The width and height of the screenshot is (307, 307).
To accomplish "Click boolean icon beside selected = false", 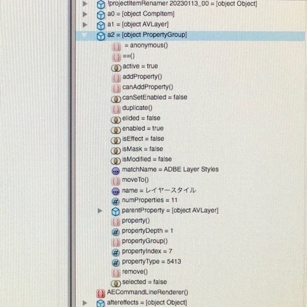I will [x=116, y=283].
